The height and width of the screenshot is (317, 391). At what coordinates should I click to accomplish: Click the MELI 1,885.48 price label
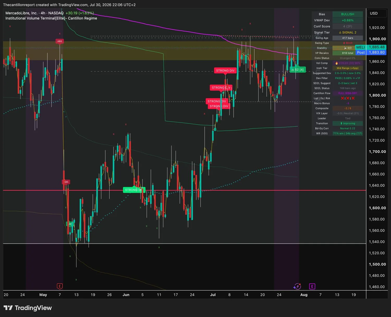point(370,47)
